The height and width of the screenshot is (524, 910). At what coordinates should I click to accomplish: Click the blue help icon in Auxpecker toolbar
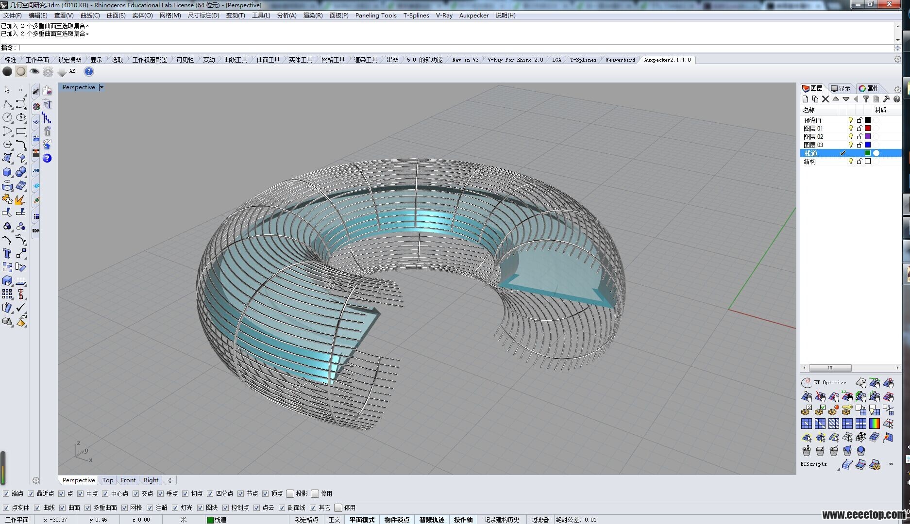(x=88, y=71)
